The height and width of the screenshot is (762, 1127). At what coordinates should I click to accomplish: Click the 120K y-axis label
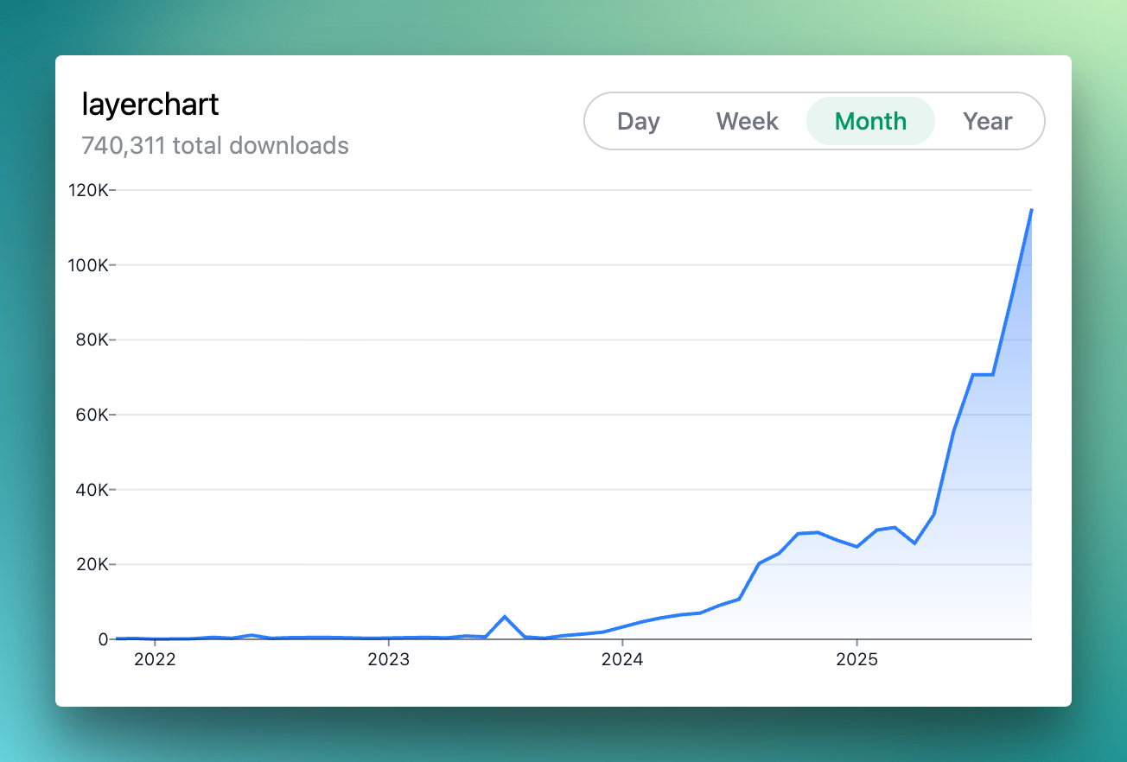pos(87,190)
